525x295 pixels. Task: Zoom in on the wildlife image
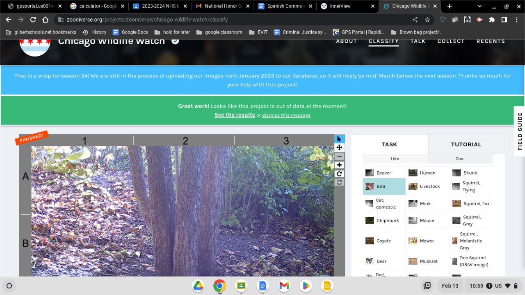(x=339, y=165)
